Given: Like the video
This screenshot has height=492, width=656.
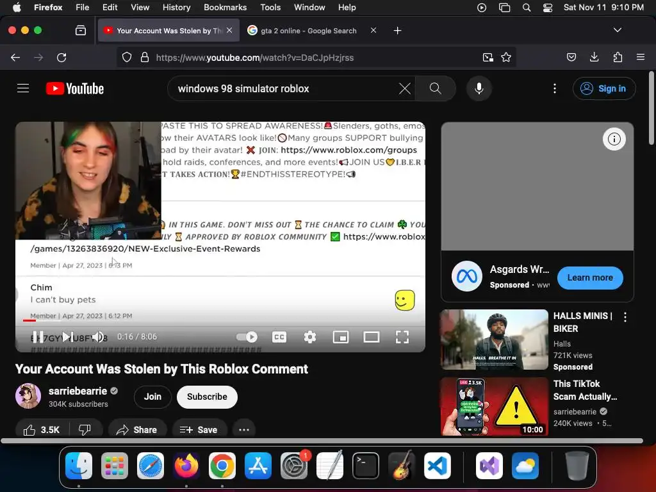Looking at the screenshot, I should pos(42,430).
